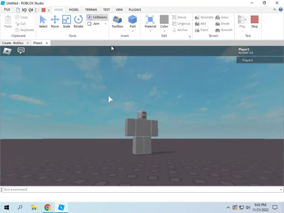Open the Studio help icon
Image resolution: width=284 pixels, height=213 pixels.
(281, 10)
